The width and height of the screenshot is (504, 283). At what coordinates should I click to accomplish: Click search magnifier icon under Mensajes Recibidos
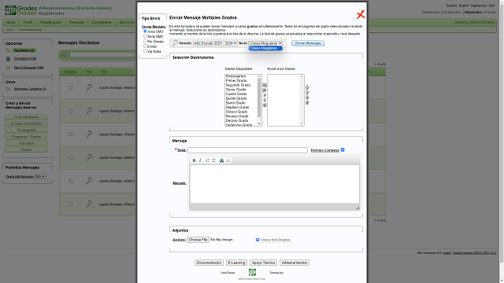click(x=64, y=54)
